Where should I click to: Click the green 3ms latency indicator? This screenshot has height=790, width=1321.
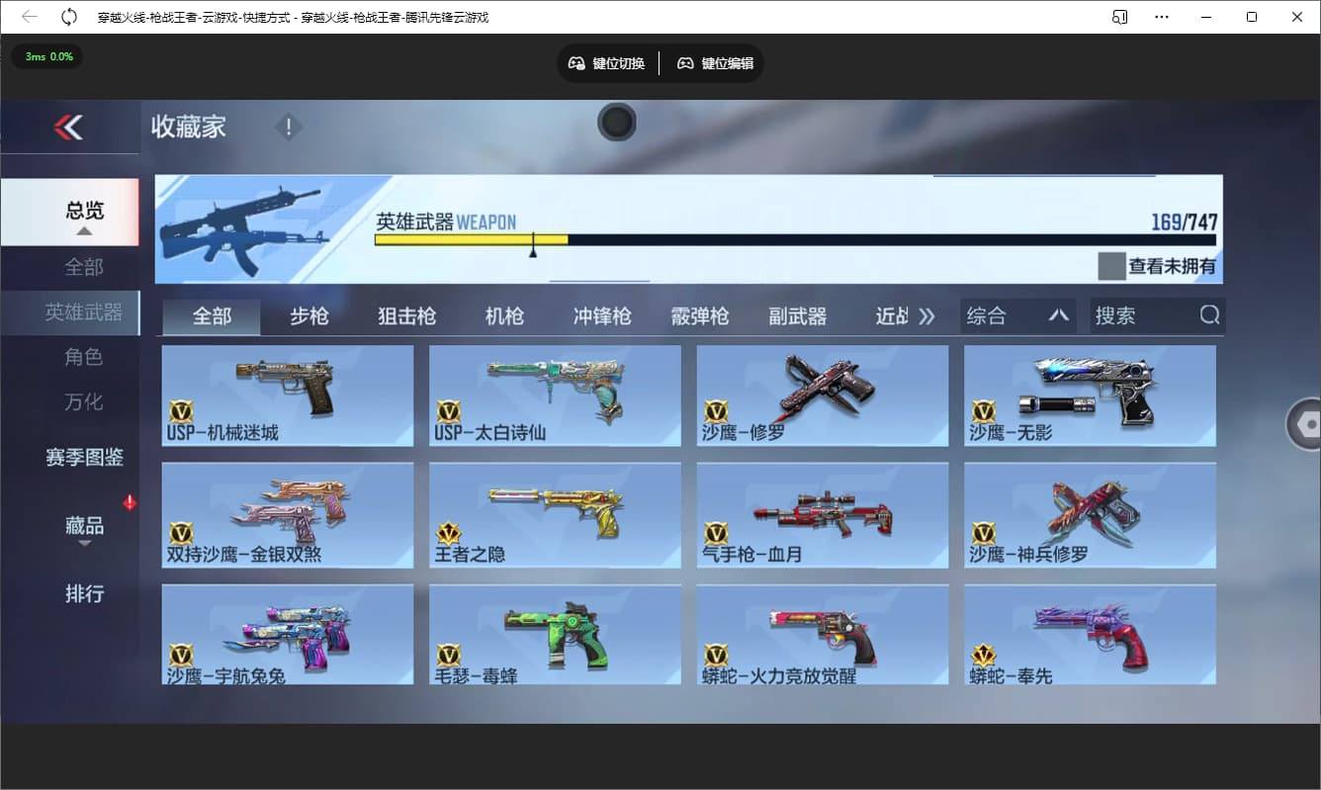45,56
